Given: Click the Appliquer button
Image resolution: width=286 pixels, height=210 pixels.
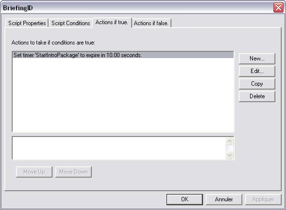Looking at the screenshot, I should 263,199.
